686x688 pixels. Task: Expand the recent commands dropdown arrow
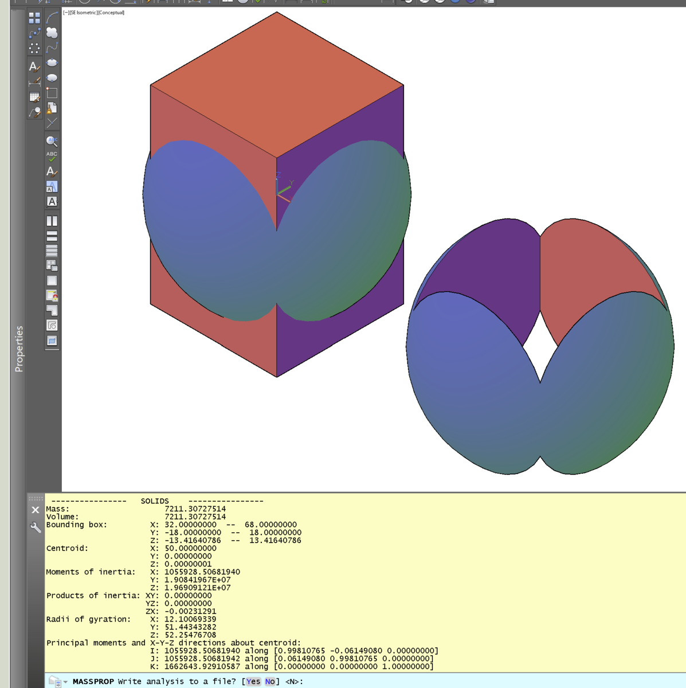click(65, 682)
